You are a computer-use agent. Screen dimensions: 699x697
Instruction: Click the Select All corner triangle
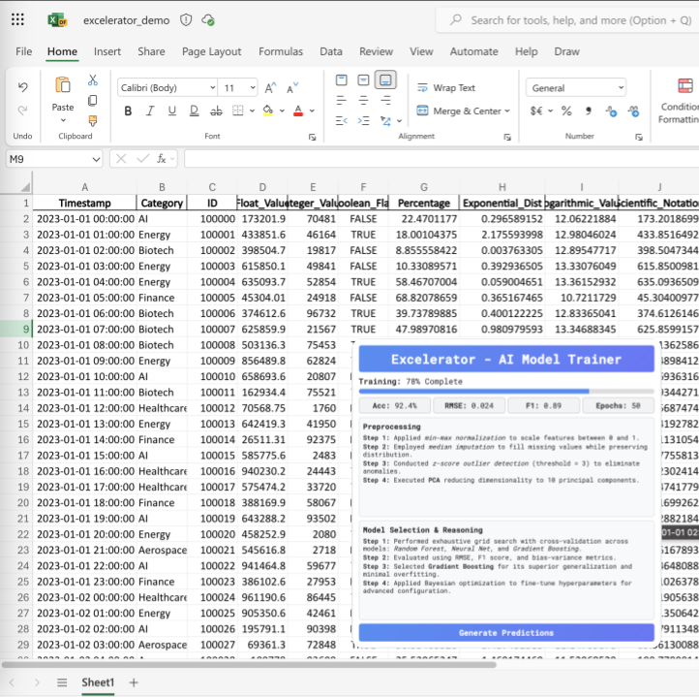[25, 187]
